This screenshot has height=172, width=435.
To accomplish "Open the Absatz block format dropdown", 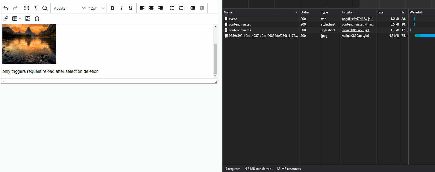I will (69, 8).
